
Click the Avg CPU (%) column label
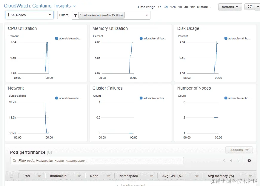pyautogui.click(x=173, y=176)
